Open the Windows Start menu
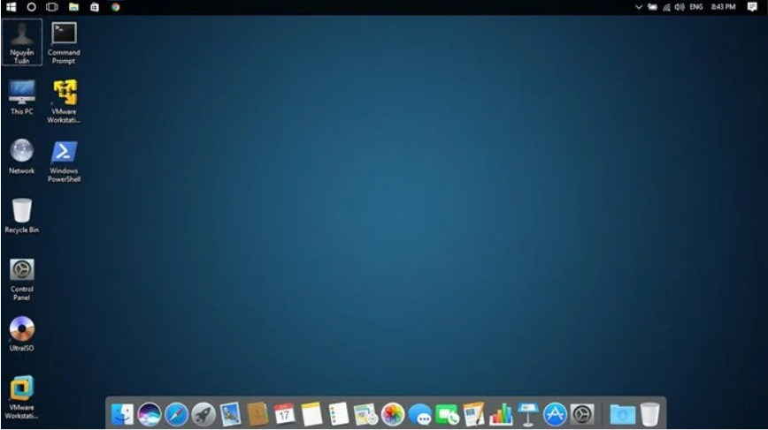The width and height of the screenshot is (768, 430). click(x=11, y=7)
